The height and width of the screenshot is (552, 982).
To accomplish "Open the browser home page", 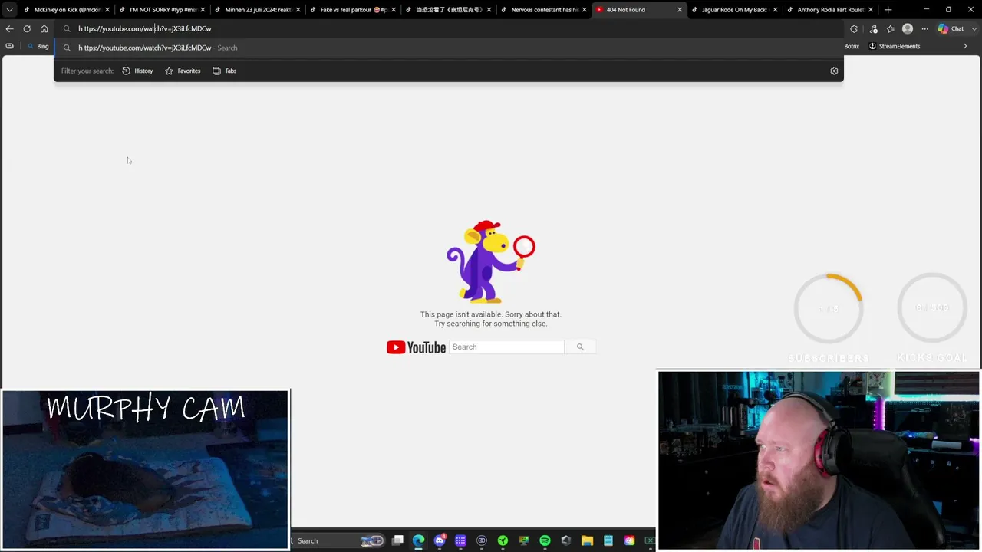I will click(44, 28).
